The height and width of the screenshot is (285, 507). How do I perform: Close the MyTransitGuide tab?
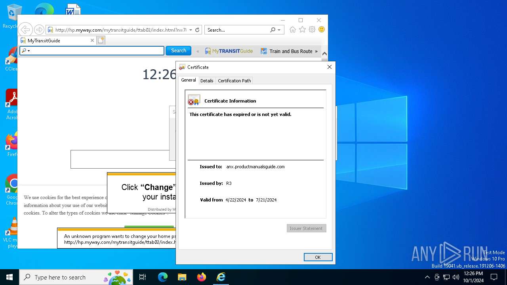pos(92,40)
